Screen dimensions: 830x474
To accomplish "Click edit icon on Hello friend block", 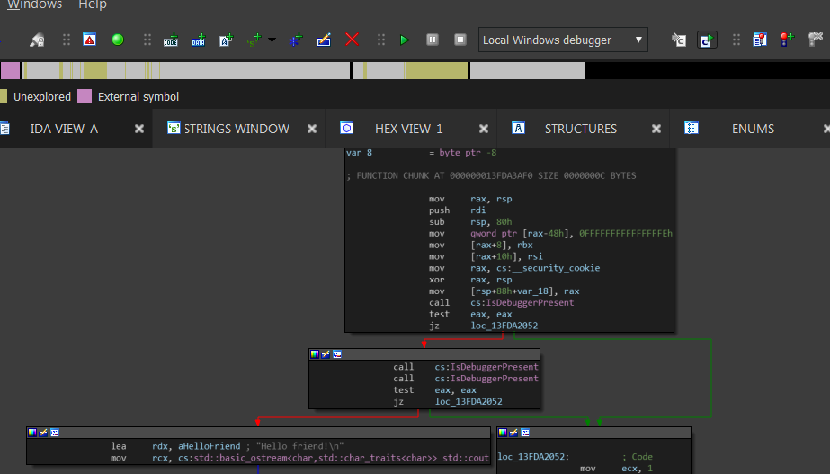I will pyautogui.click(x=43, y=433).
